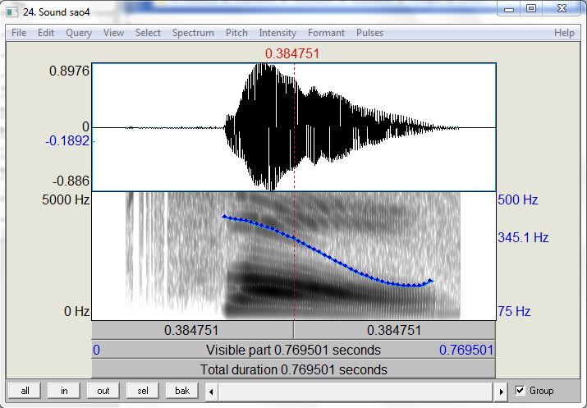Open the Formant menu
587x408 pixels.
click(326, 33)
